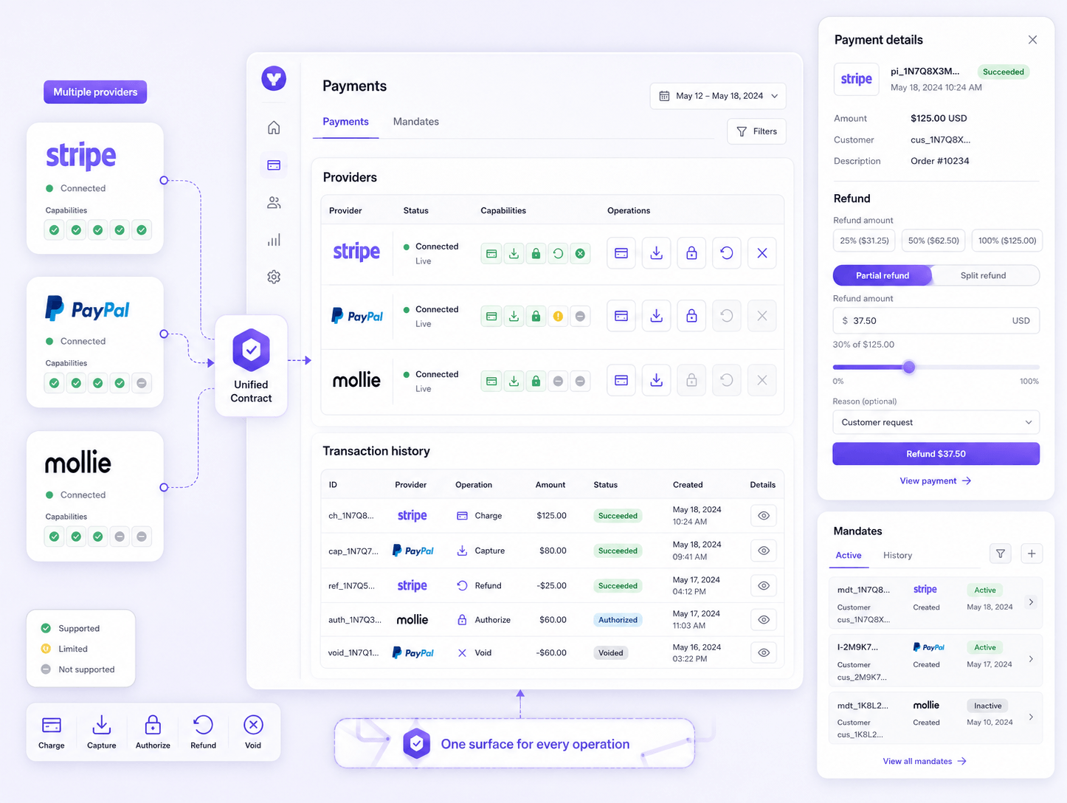Select the Payments card icon in the sidebar
1067x803 pixels.
tap(274, 165)
